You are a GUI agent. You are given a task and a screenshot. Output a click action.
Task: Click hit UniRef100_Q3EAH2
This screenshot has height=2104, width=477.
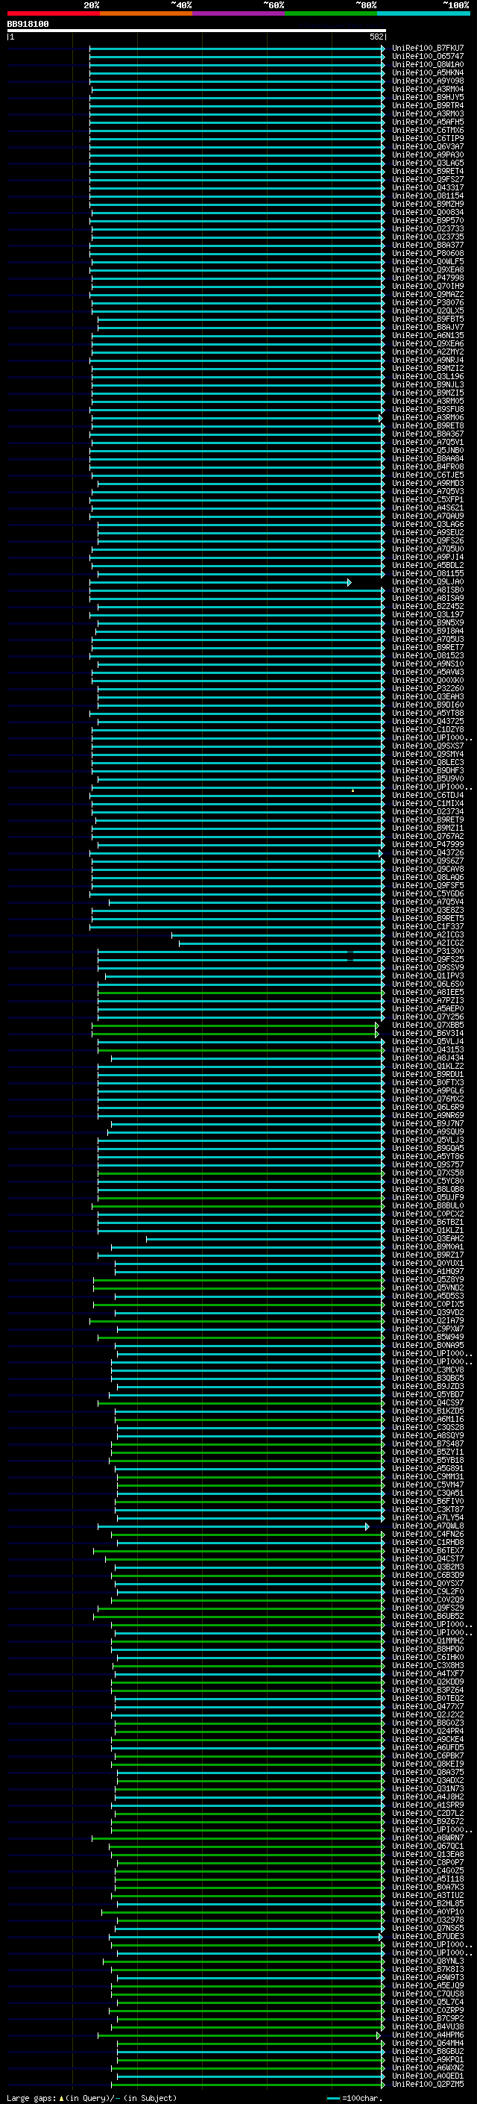pyautogui.click(x=427, y=1239)
